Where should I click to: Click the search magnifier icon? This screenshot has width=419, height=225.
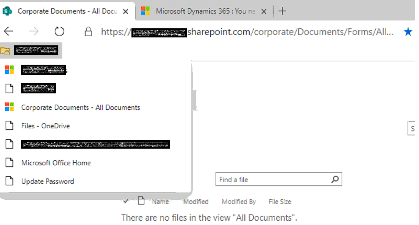[x=335, y=179]
